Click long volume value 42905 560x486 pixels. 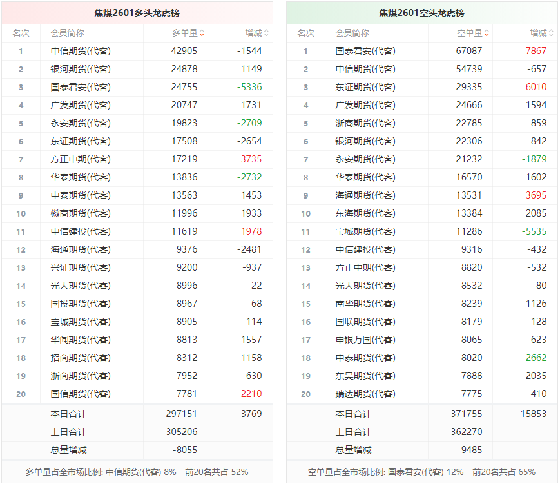click(184, 51)
